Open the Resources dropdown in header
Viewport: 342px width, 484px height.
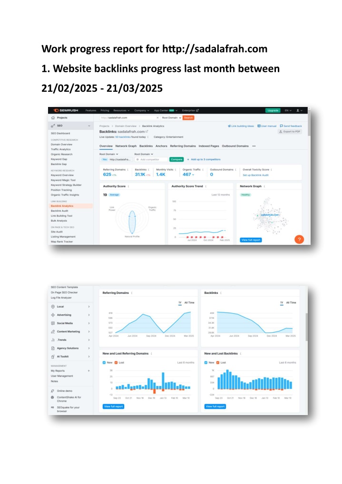pos(121,110)
